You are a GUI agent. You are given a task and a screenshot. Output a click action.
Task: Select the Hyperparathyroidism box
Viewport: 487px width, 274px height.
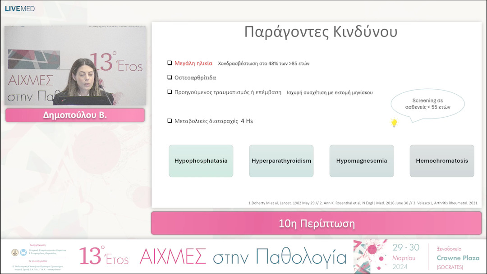coord(281,160)
